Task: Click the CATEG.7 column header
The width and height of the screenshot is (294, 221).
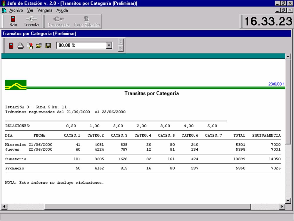Action: coord(213,136)
